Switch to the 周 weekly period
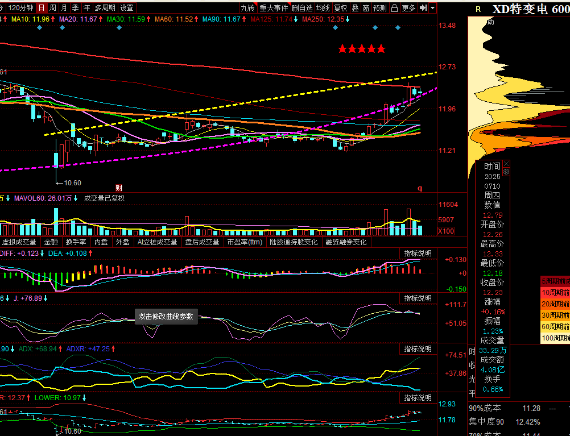Image resolution: width=570 pixels, height=436 pixels. click(x=53, y=7)
